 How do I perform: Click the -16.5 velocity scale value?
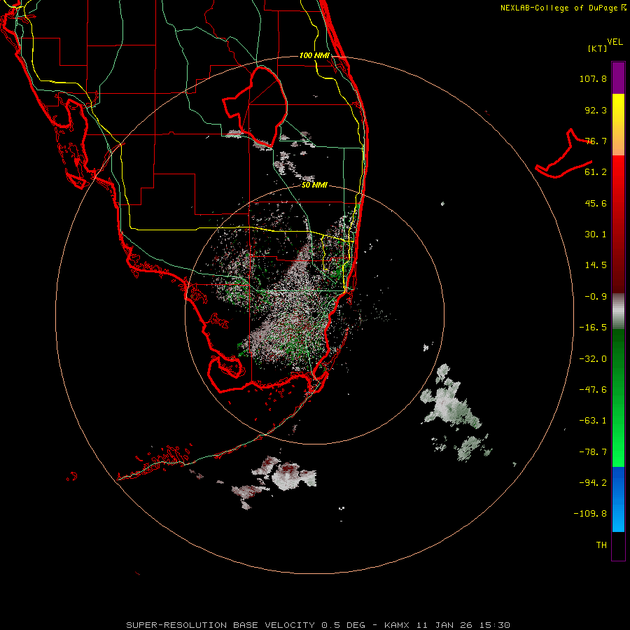coord(593,328)
